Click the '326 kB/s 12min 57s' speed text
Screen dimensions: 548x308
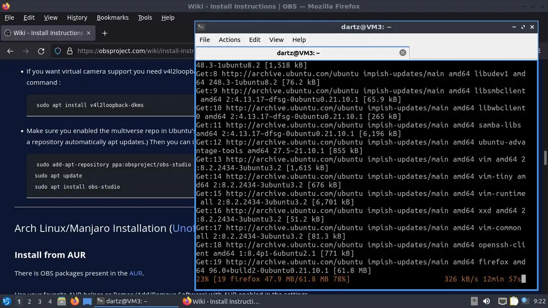[482, 279]
